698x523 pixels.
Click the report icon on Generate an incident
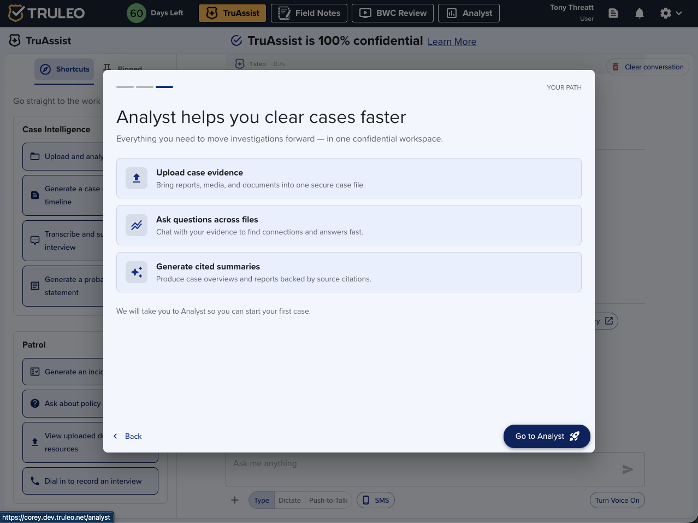(35, 372)
